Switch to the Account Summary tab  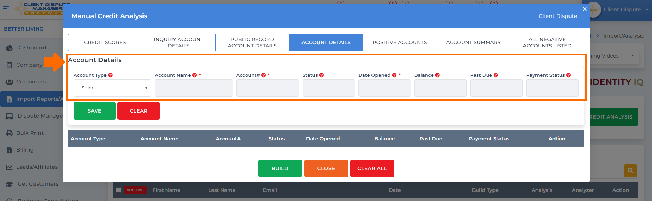473,42
